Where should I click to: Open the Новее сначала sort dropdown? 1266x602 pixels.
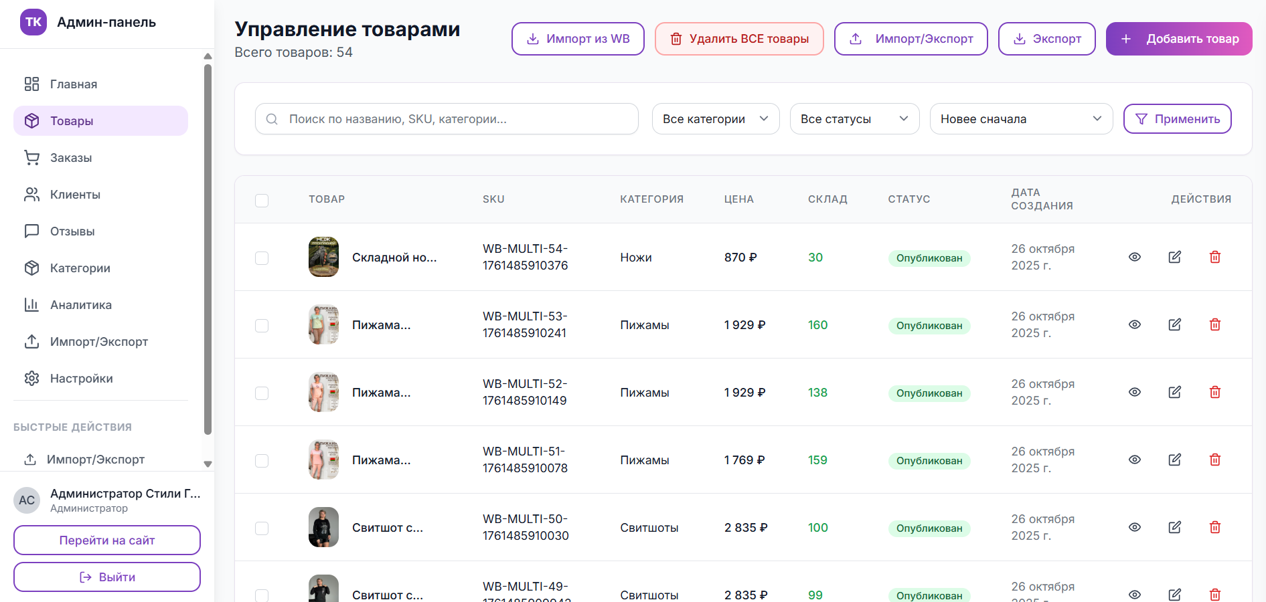coord(1020,119)
